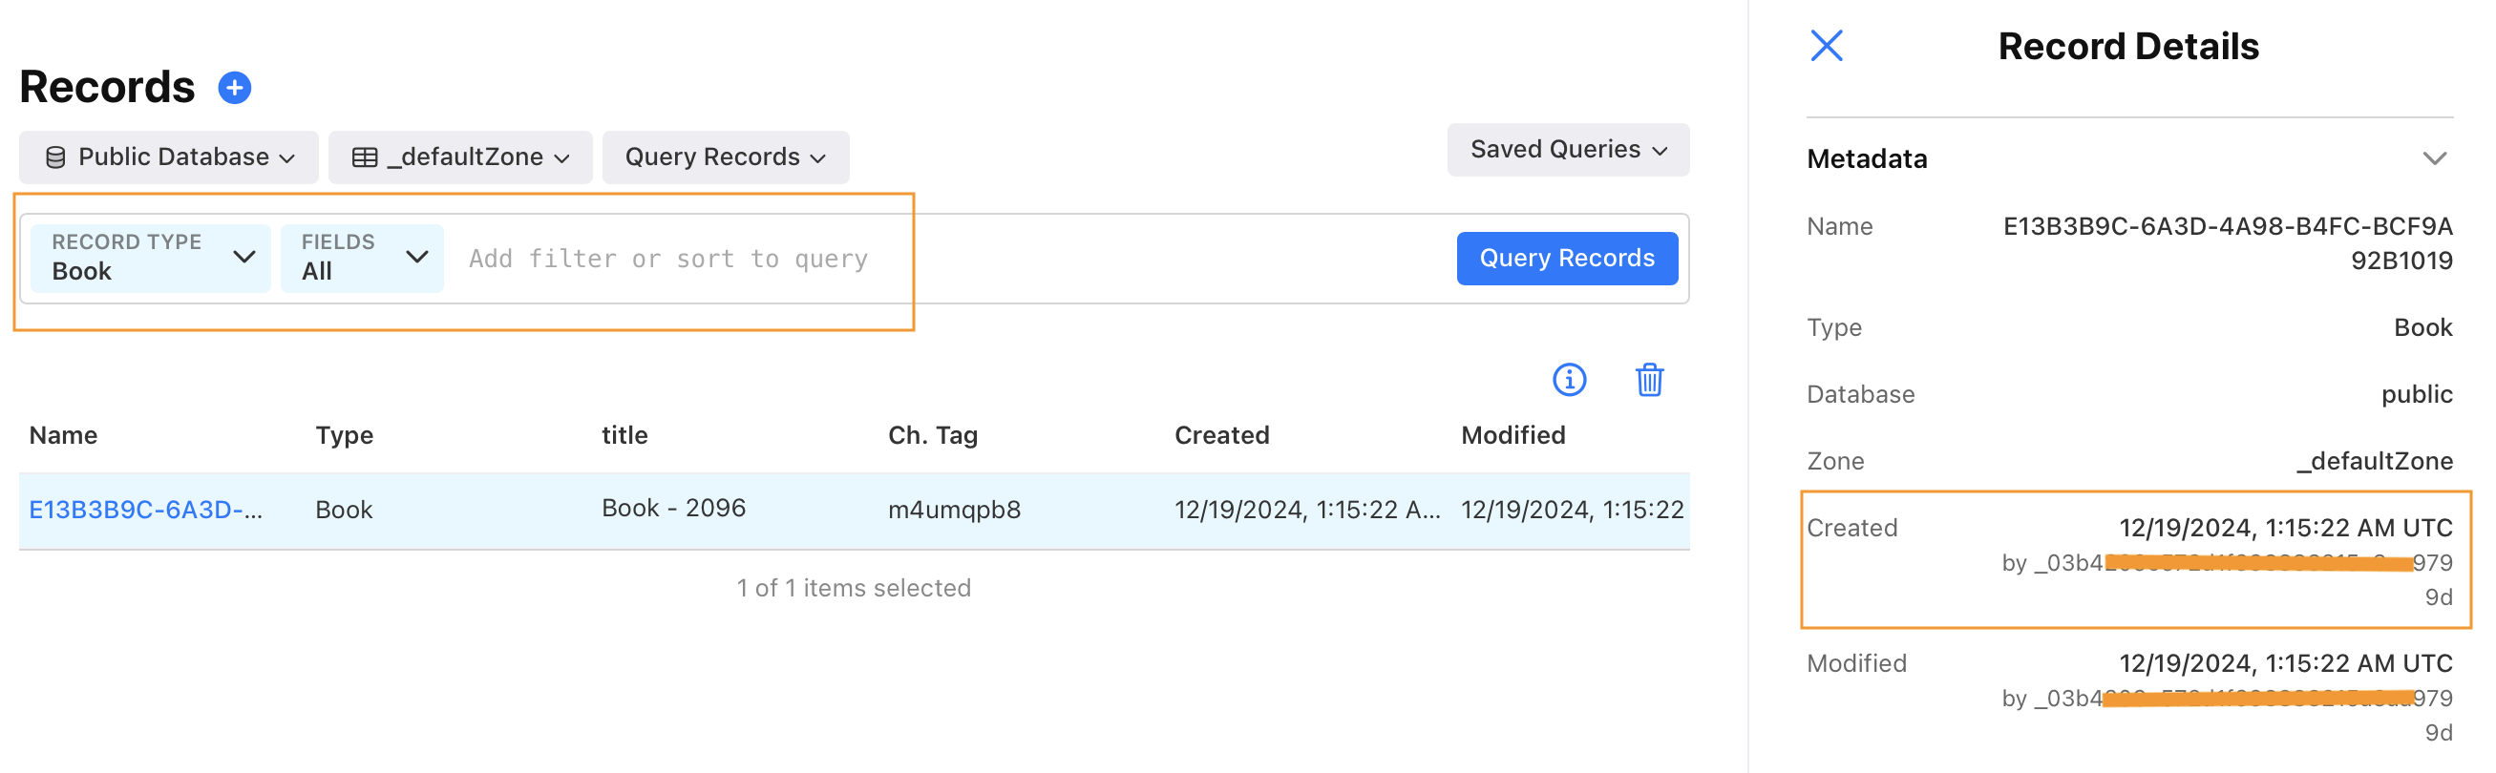This screenshot has height=773, width=2496.
Task: Delete selected record with trash icon
Action: (1649, 380)
